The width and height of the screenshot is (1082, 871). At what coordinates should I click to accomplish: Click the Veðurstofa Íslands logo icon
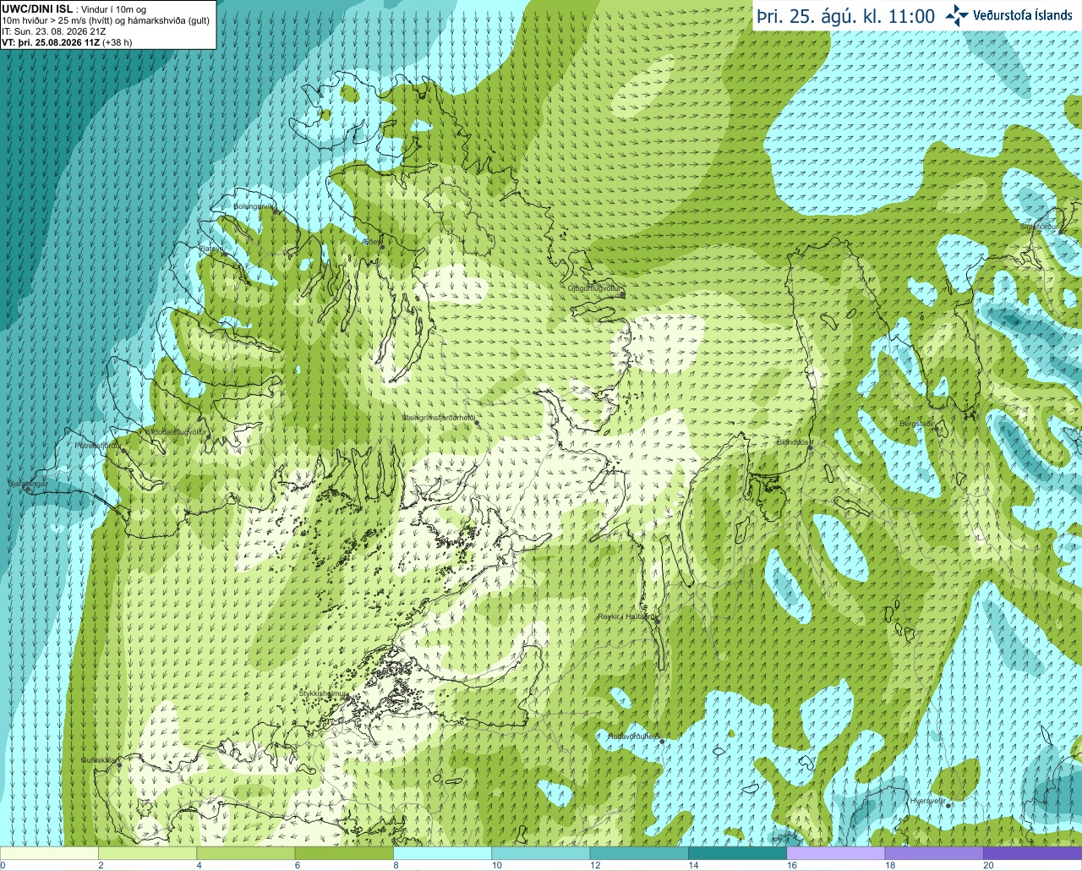pos(957,15)
